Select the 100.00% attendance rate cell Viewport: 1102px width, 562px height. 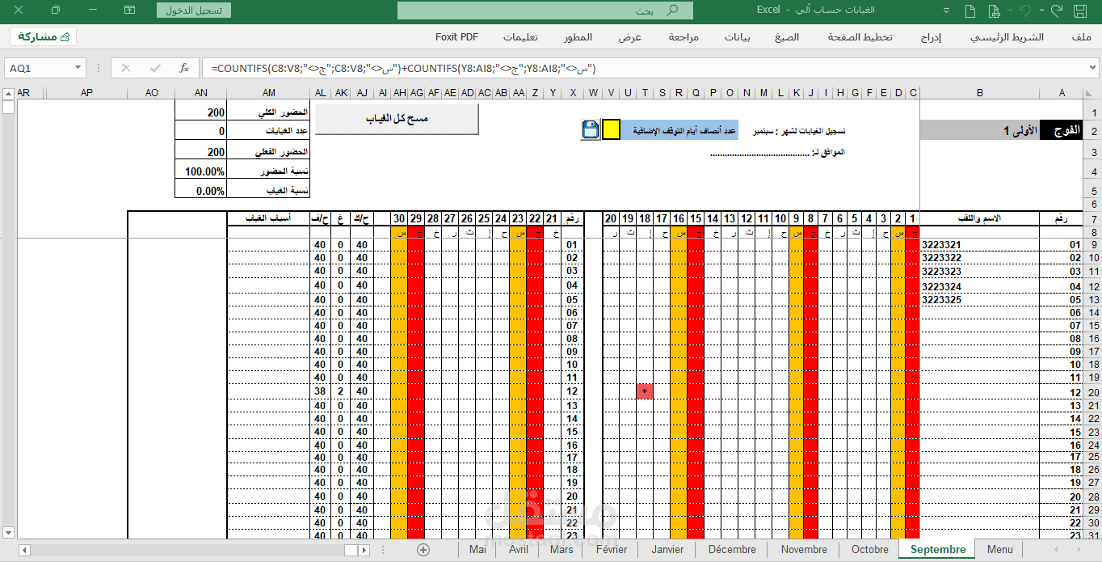click(201, 171)
